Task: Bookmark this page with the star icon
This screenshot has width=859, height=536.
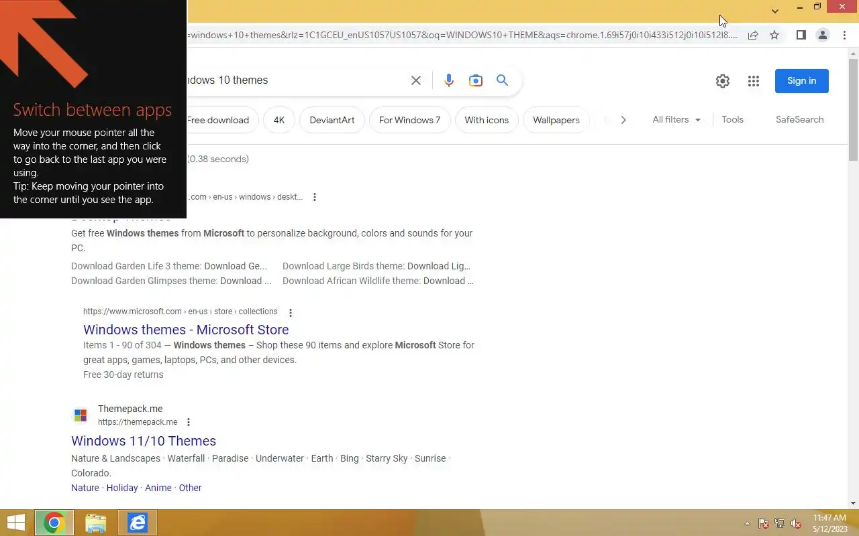Action: tap(774, 35)
